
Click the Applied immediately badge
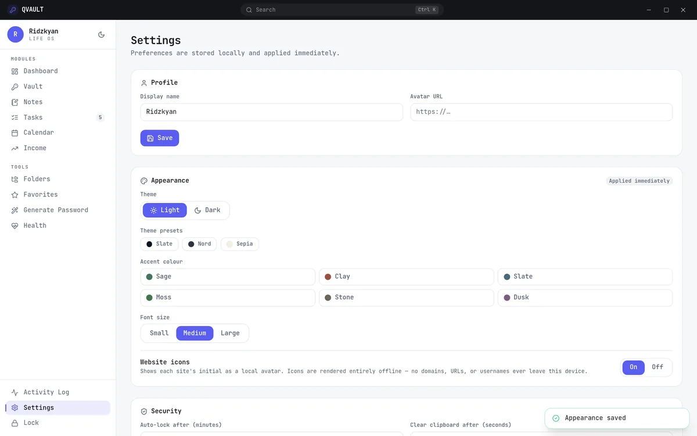tap(639, 181)
